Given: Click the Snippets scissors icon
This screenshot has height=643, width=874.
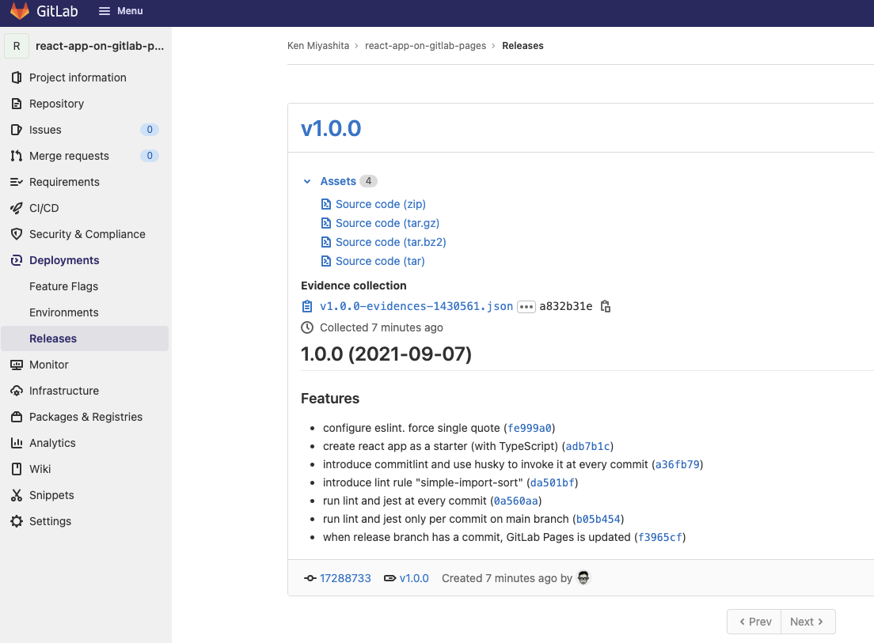Looking at the screenshot, I should [17, 495].
